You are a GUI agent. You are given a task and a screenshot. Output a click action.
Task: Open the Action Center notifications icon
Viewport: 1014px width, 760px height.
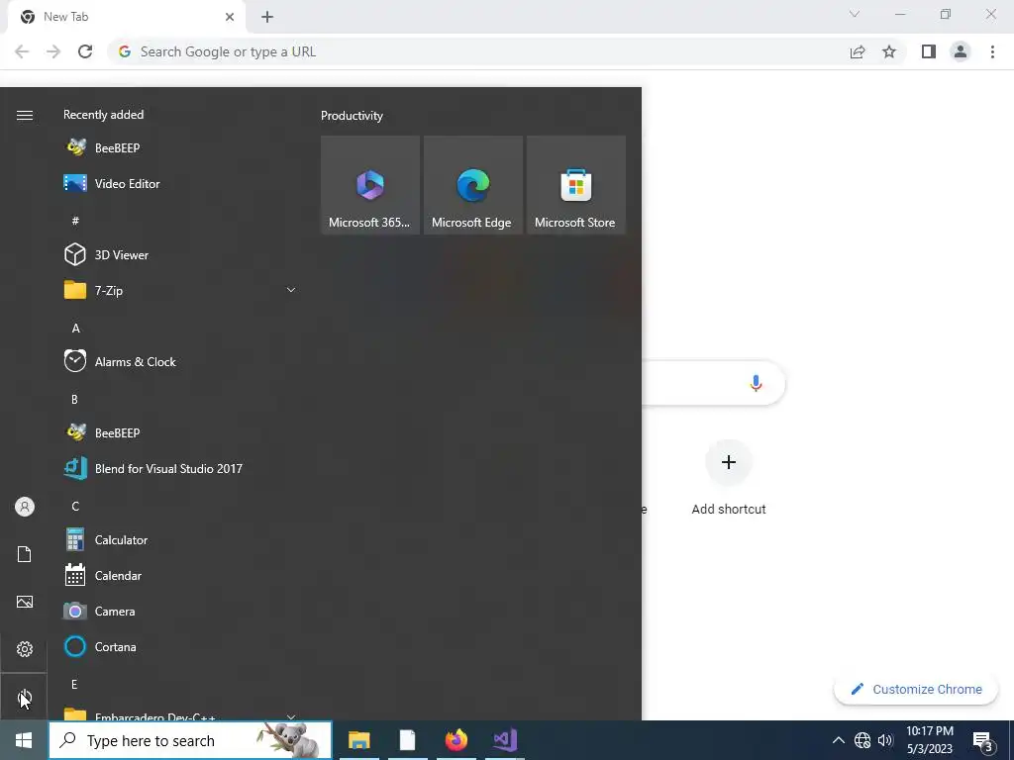[x=983, y=742]
